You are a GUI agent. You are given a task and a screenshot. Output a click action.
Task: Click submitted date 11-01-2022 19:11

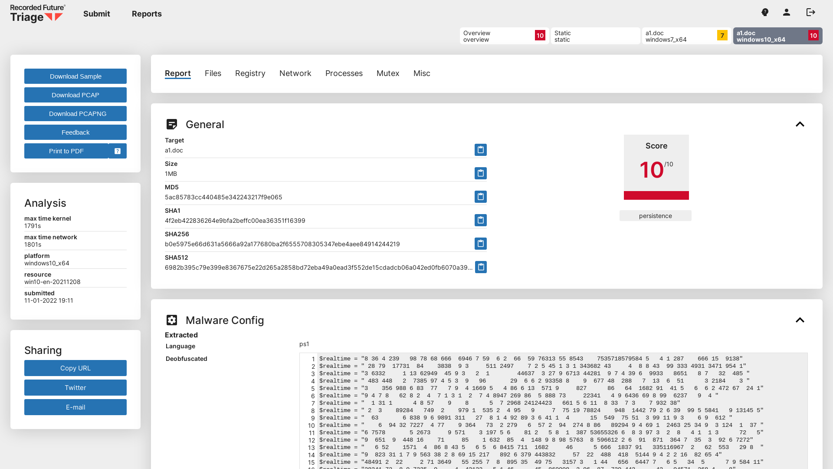click(x=49, y=301)
